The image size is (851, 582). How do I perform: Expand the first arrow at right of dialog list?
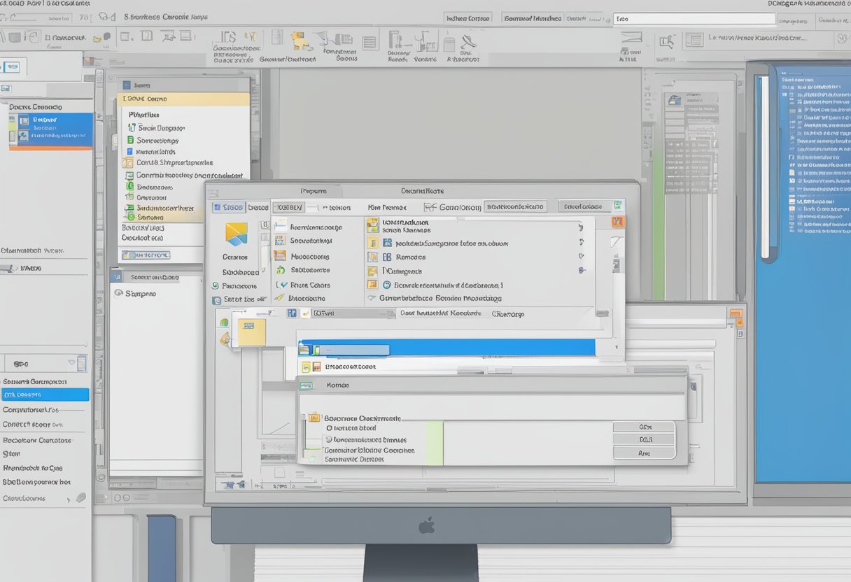click(580, 227)
